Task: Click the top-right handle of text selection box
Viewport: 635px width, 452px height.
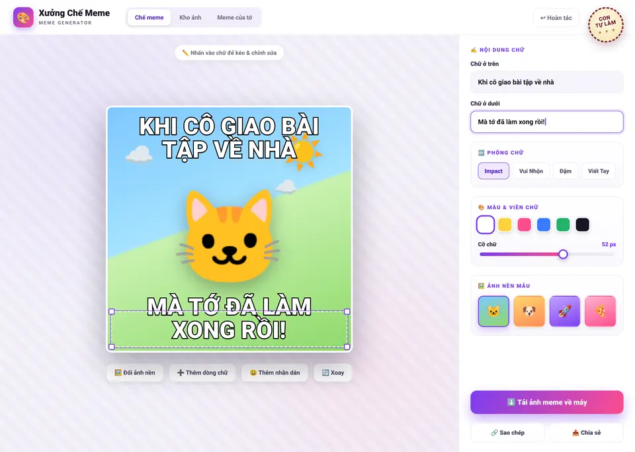Action: 347,312
